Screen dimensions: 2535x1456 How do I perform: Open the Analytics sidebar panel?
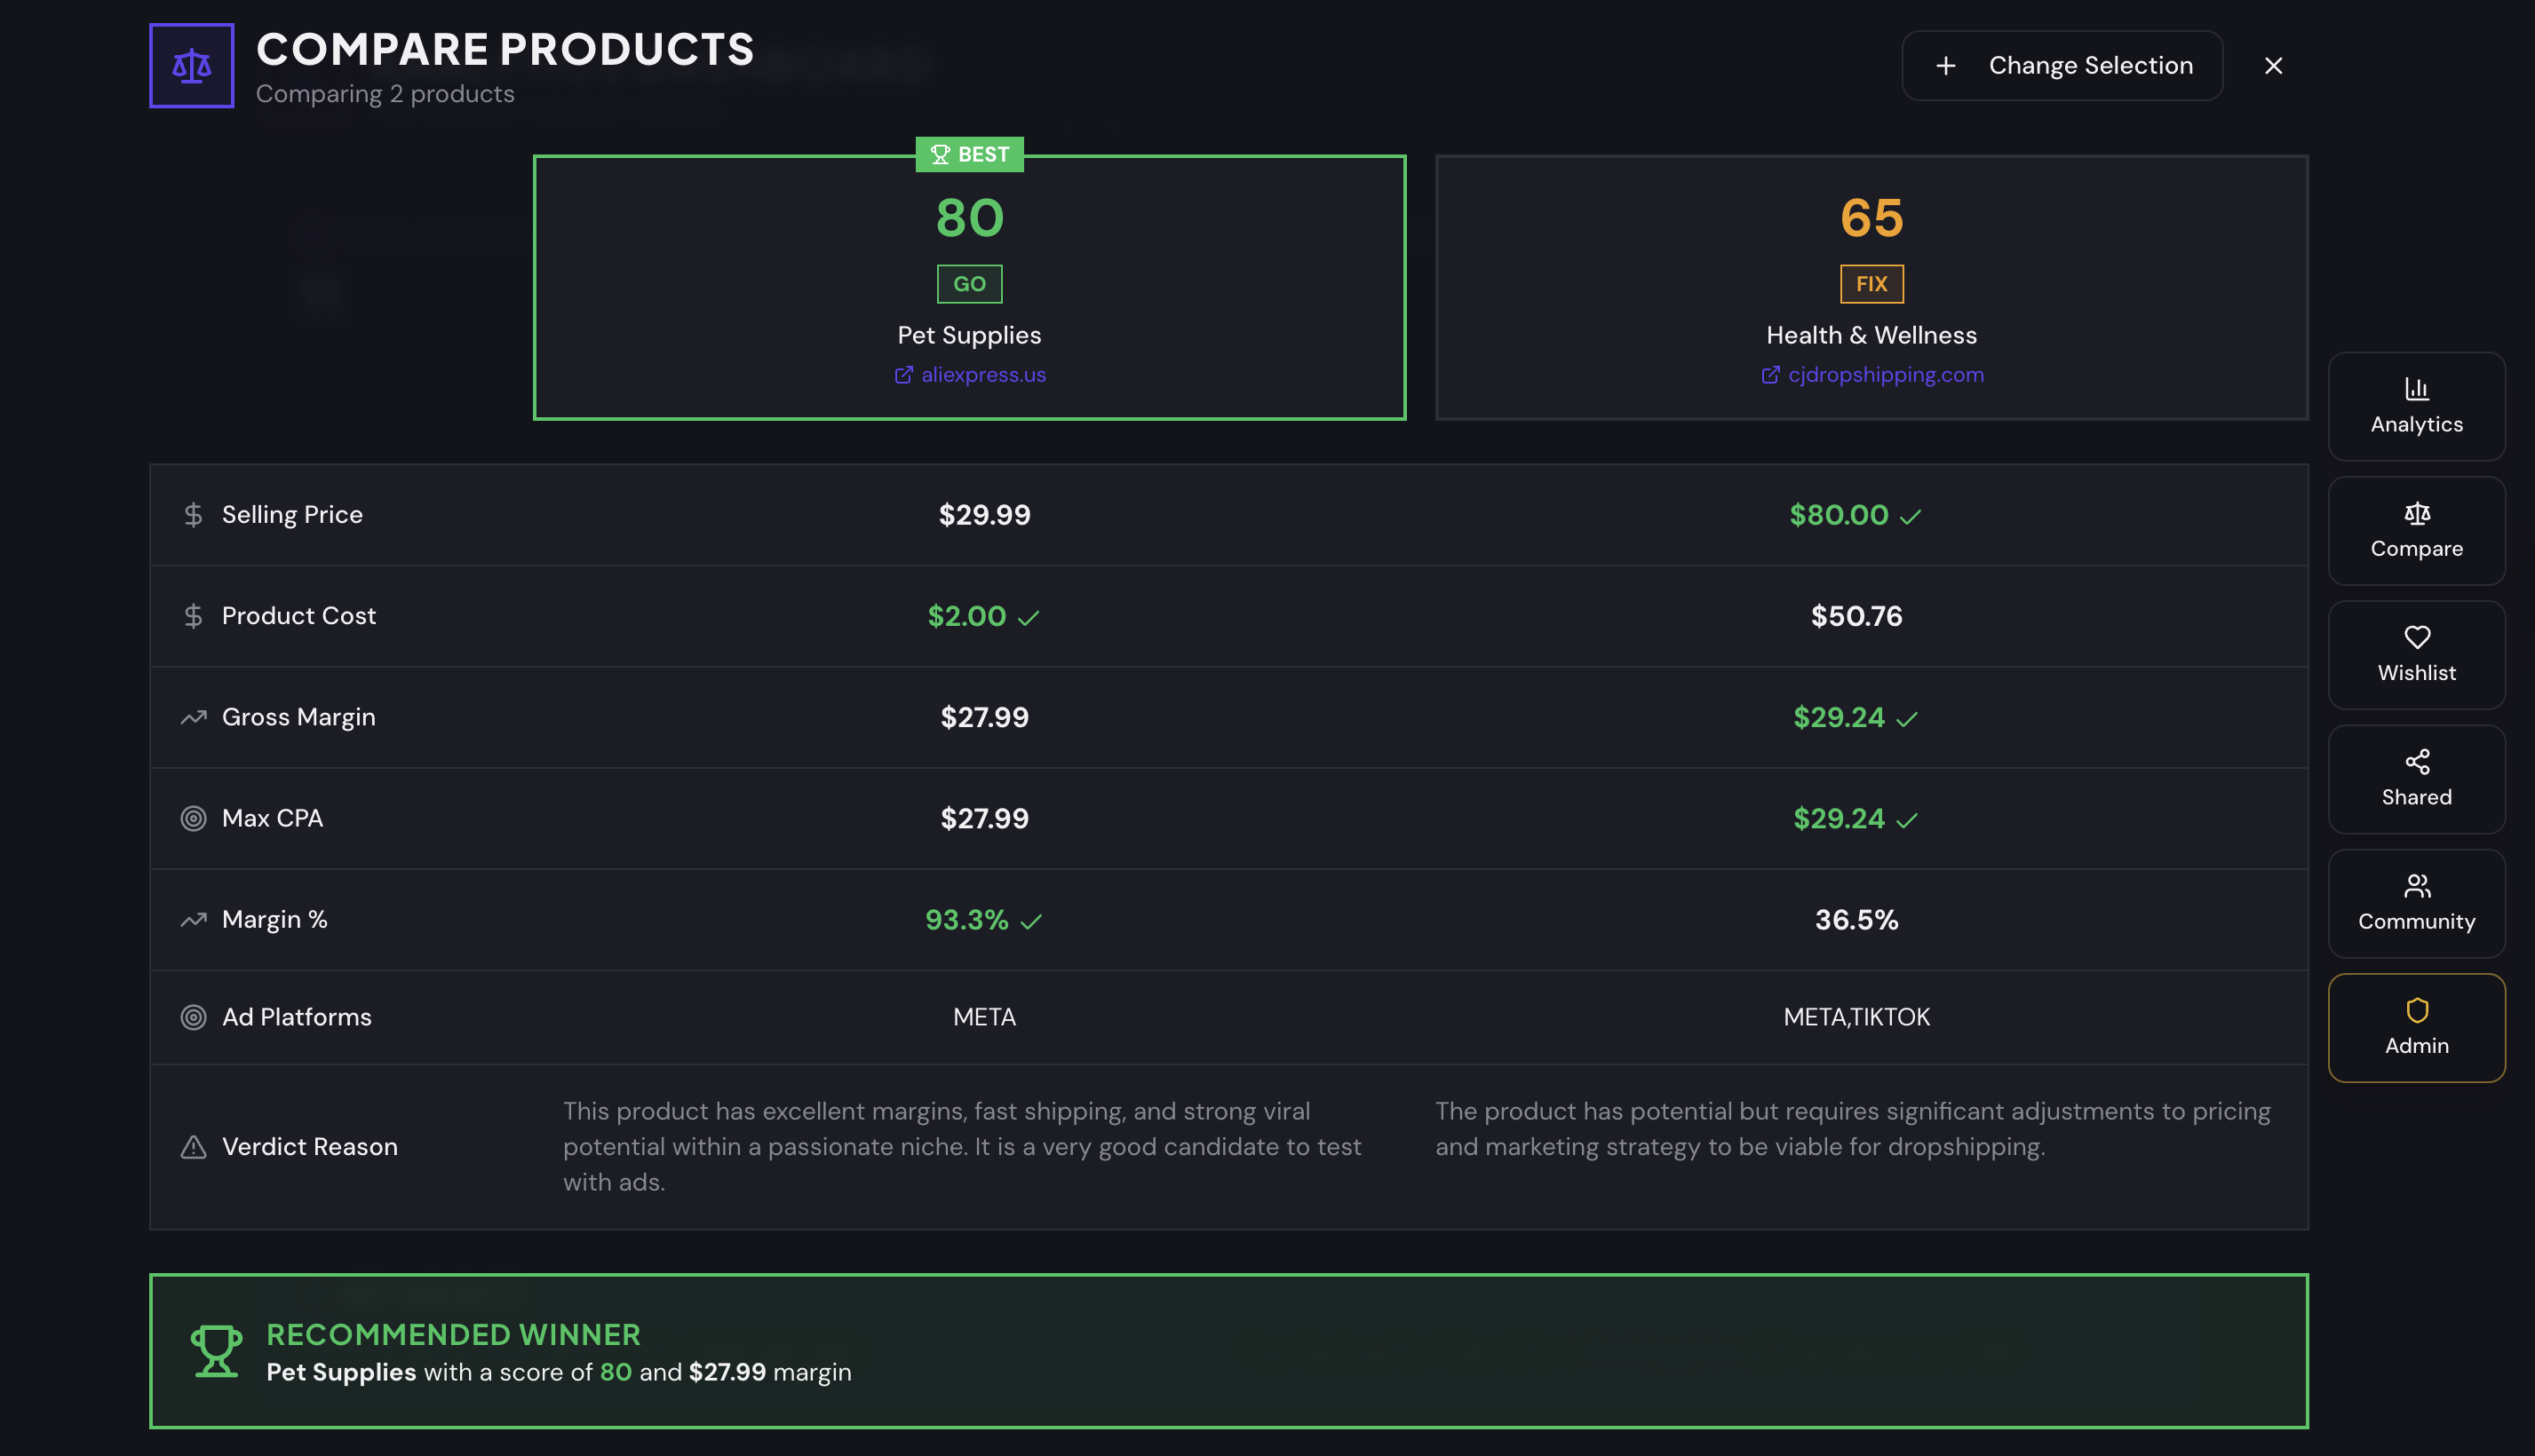(x=2416, y=407)
